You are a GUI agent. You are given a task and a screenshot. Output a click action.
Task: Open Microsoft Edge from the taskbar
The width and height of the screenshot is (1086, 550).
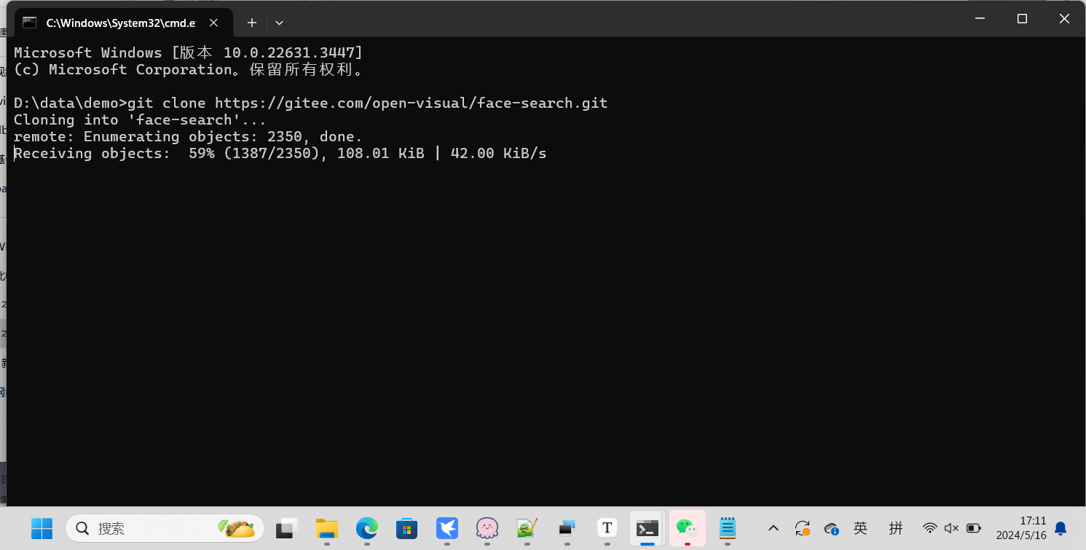[366, 528]
